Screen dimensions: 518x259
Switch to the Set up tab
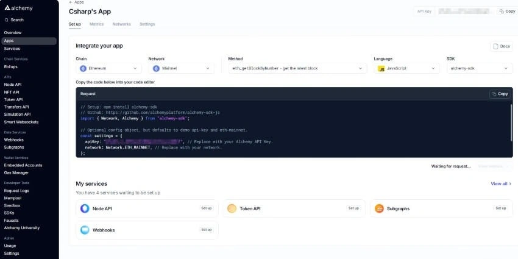tap(75, 24)
